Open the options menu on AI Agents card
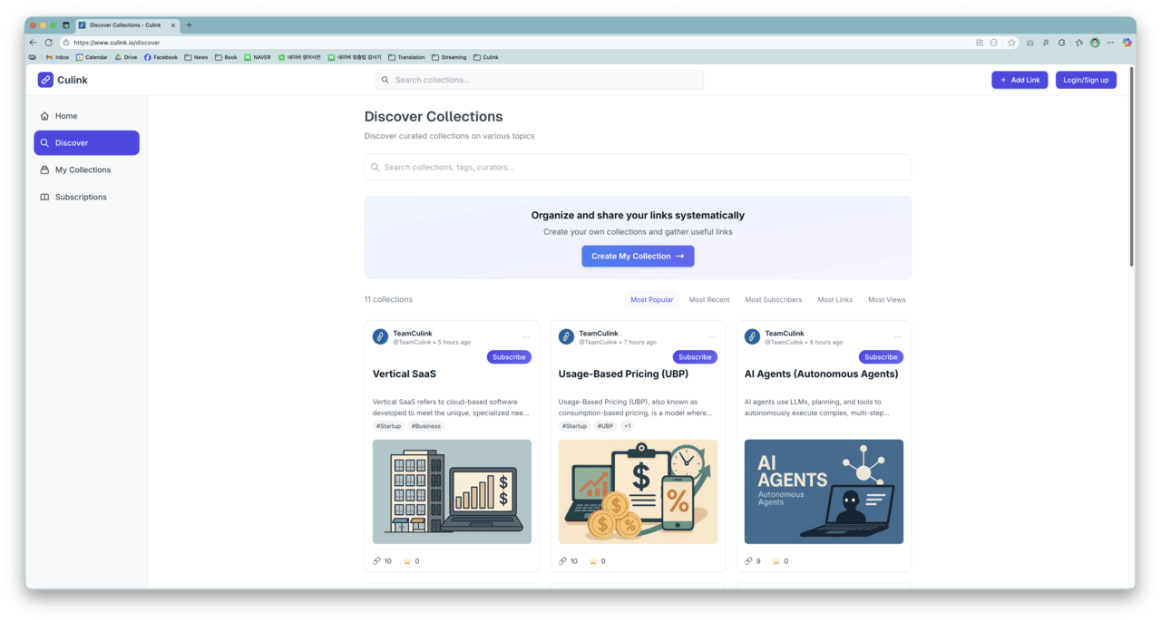 pos(897,335)
